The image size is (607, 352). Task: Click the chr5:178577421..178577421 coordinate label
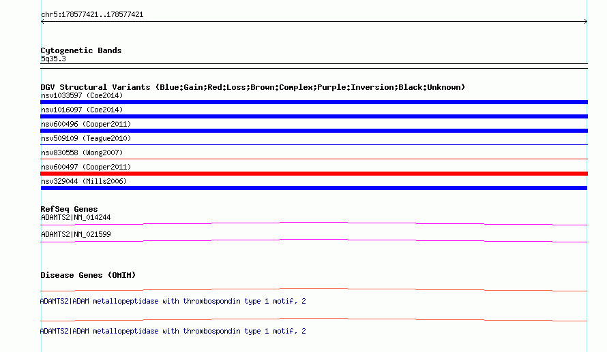[x=92, y=15]
